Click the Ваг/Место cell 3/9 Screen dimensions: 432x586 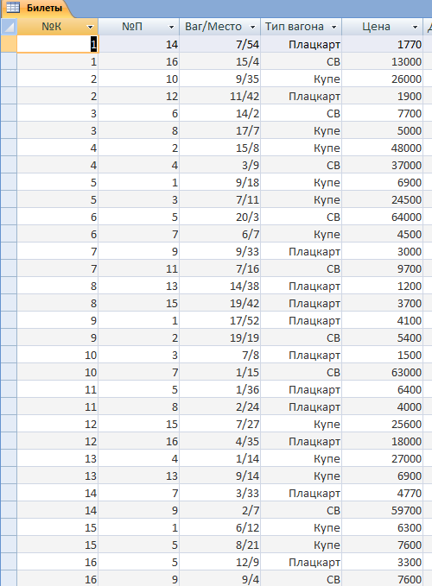[220, 165]
